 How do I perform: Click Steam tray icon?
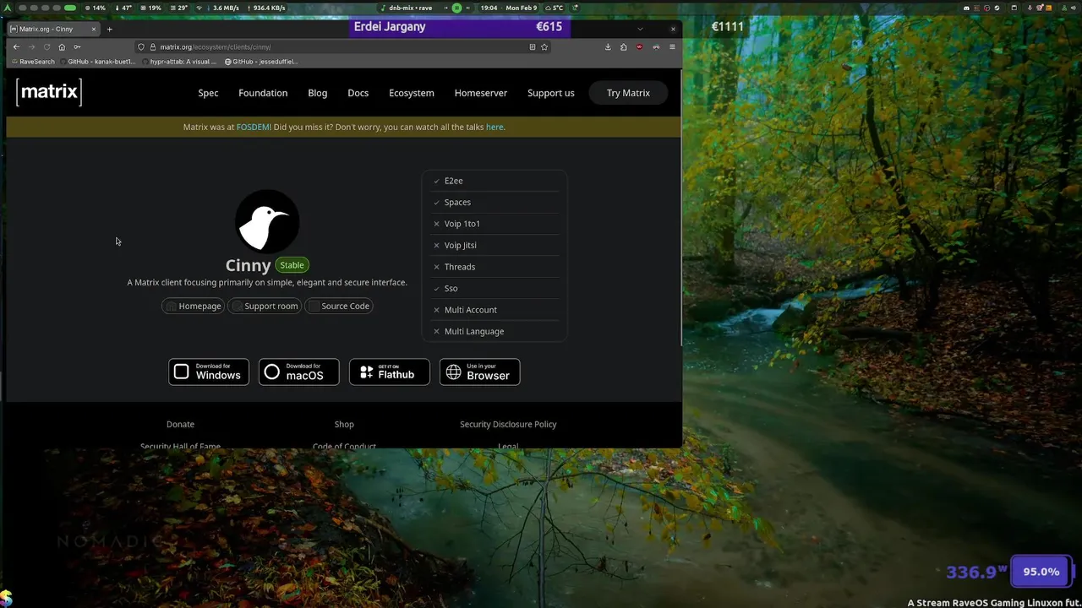click(x=997, y=8)
